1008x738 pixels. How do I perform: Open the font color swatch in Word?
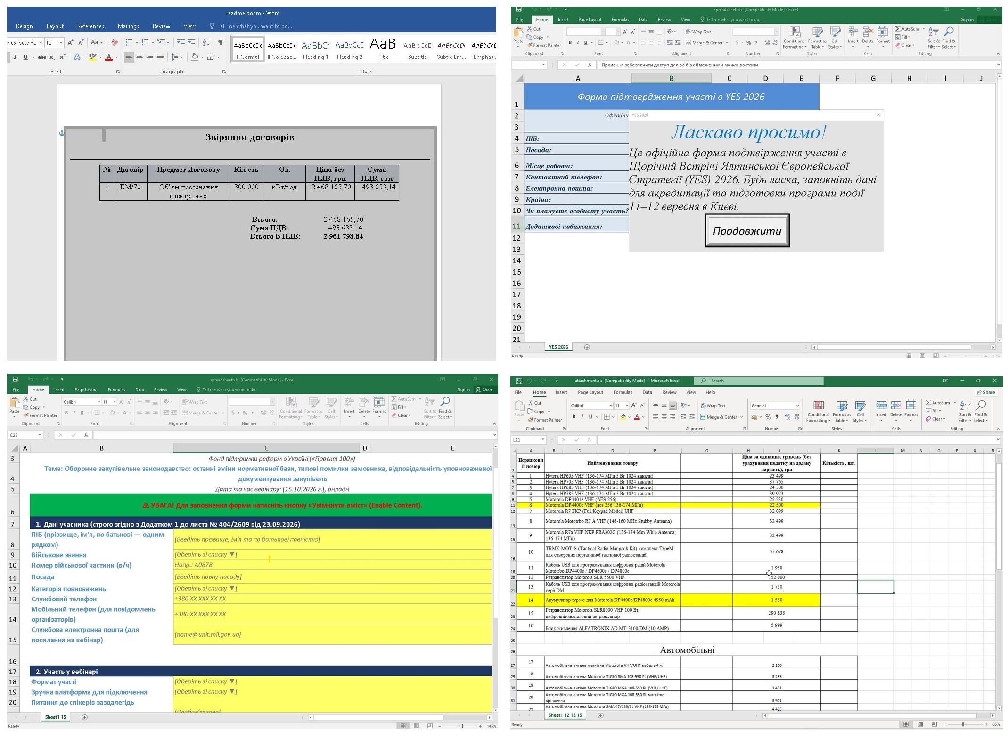click(109, 57)
